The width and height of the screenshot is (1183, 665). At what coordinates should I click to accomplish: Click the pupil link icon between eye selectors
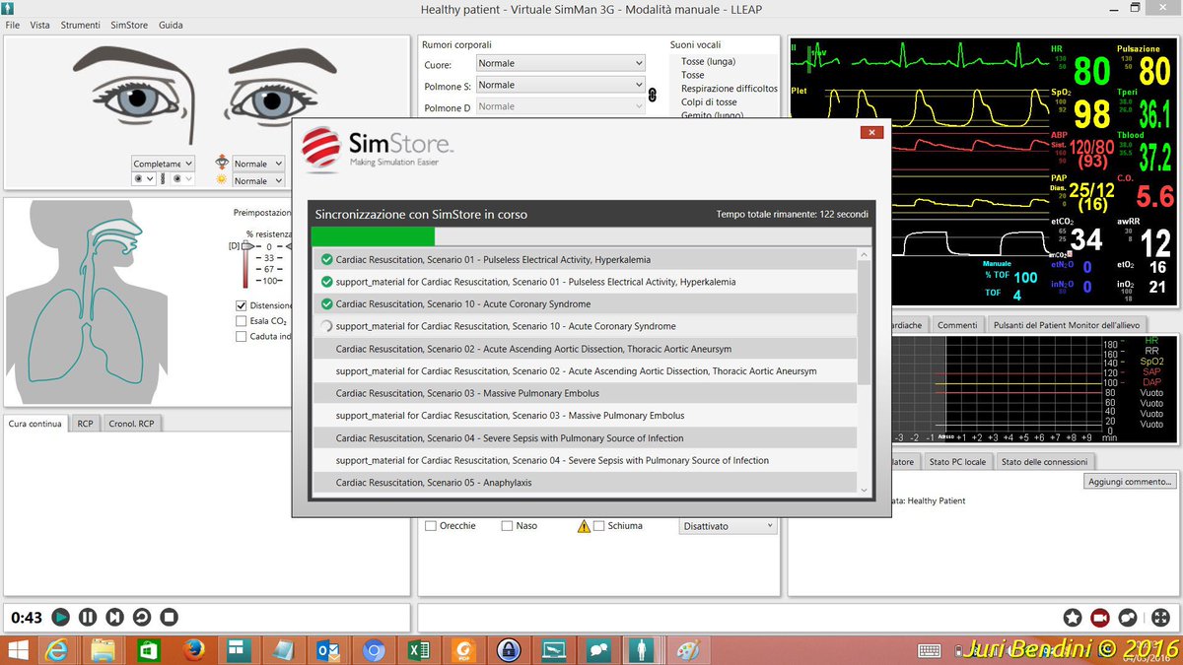(x=164, y=179)
